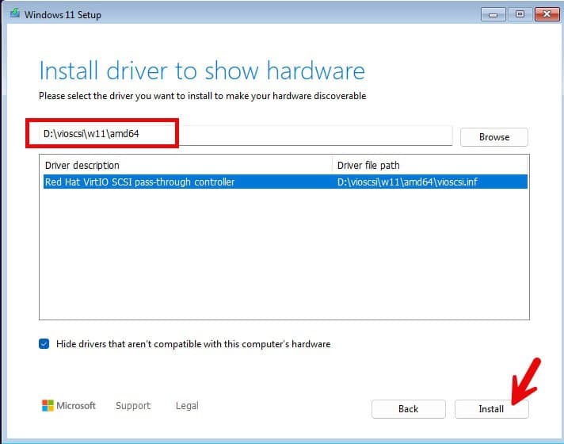The height and width of the screenshot is (444, 564).
Task: Open the Legal link
Action: pyautogui.click(x=187, y=406)
